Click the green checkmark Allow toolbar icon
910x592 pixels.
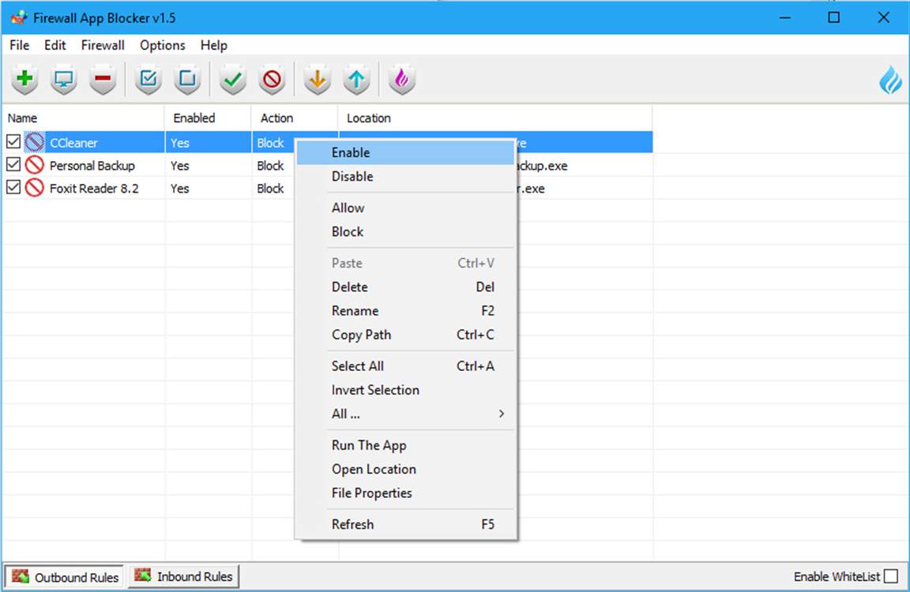(233, 79)
